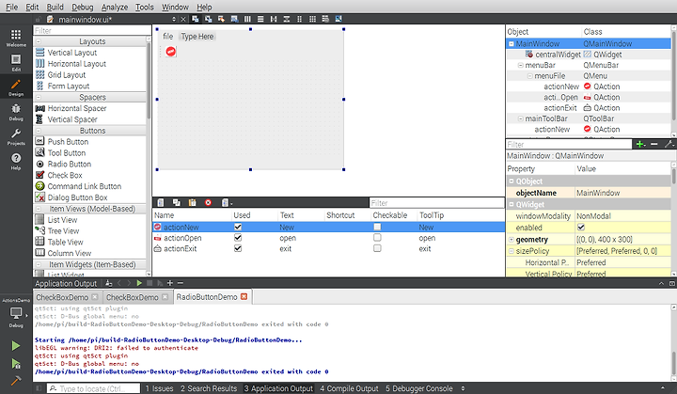The height and width of the screenshot is (394, 677).
Task: Apply Lay Out in a Grid icon
Action: 312,19
